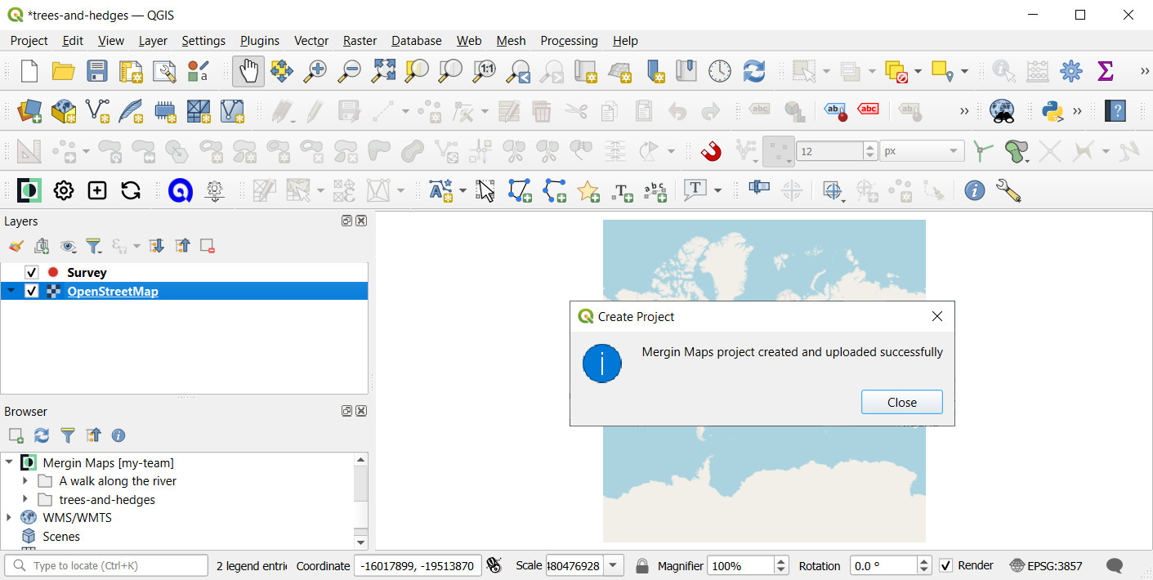Activate the Zoom Out magnifier
Image resolution: width=1153 pixels, height=580 pixels.
tap(349, 71)
